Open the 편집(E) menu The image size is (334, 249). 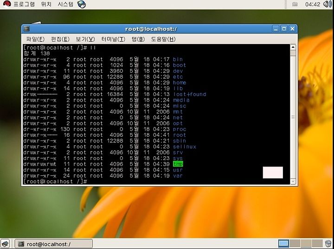point(60,39)
